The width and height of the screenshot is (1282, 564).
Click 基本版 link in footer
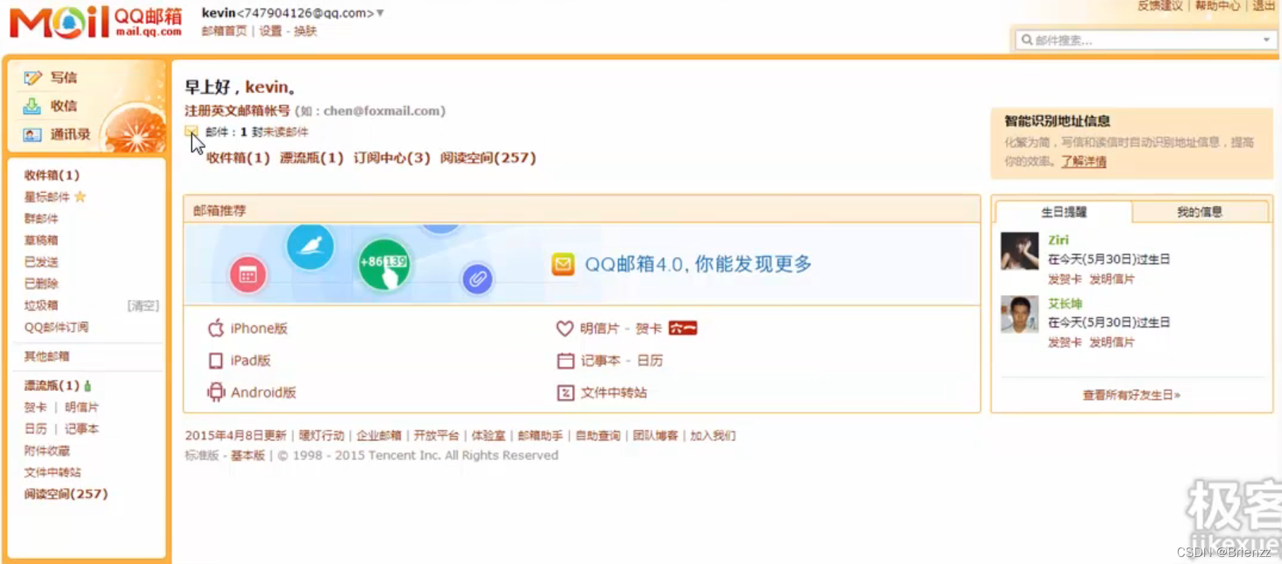coord(248,455)
